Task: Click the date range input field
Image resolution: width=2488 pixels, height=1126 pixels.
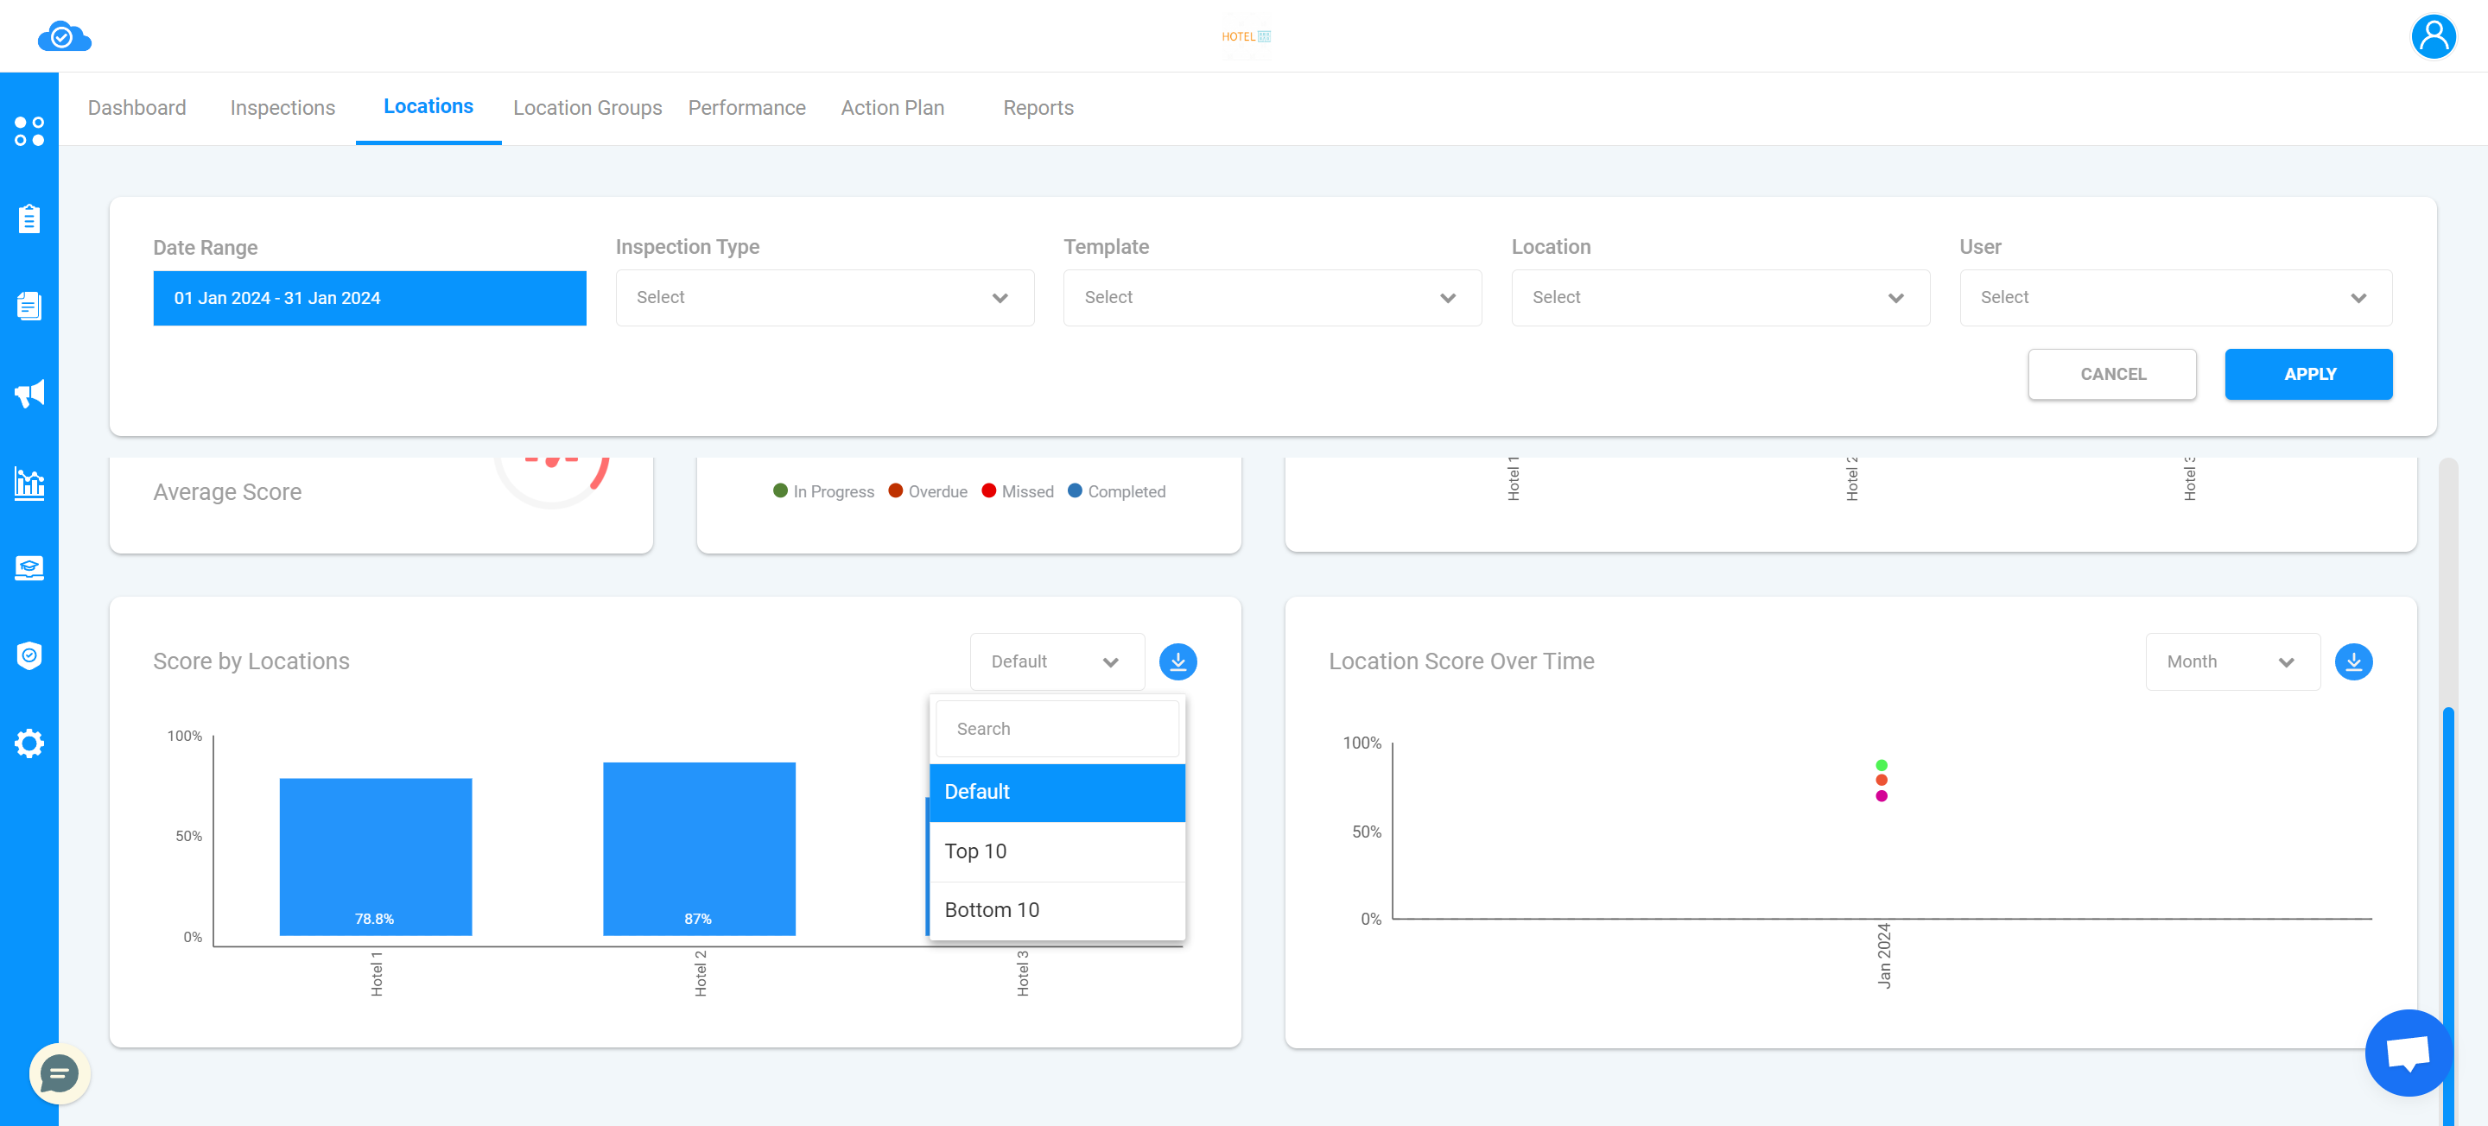Action: (370, 296)
